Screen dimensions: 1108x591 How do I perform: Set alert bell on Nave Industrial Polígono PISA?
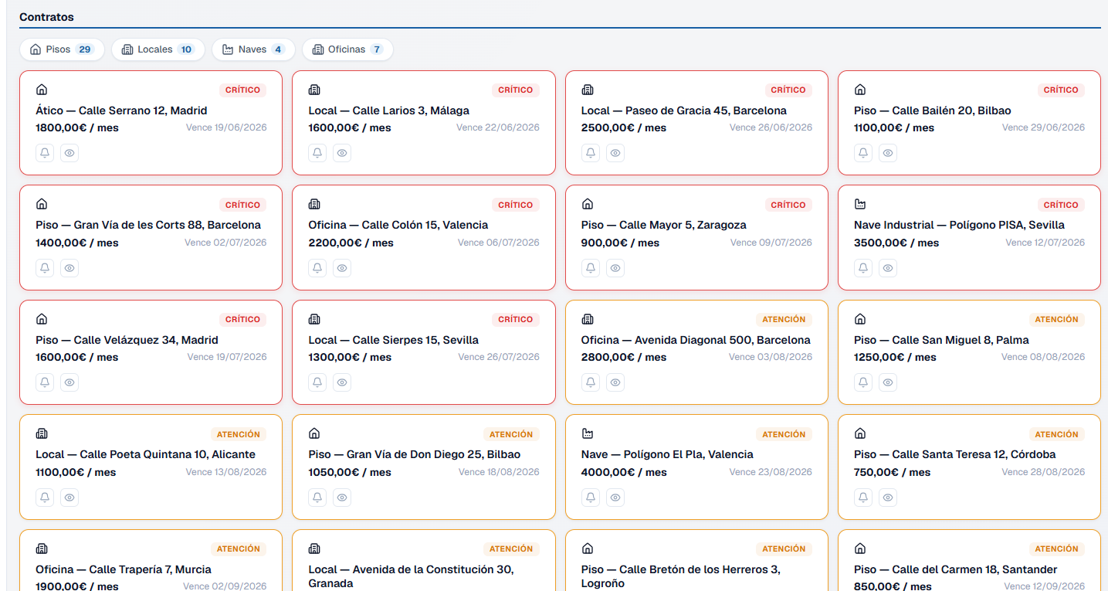pos(863,268)
